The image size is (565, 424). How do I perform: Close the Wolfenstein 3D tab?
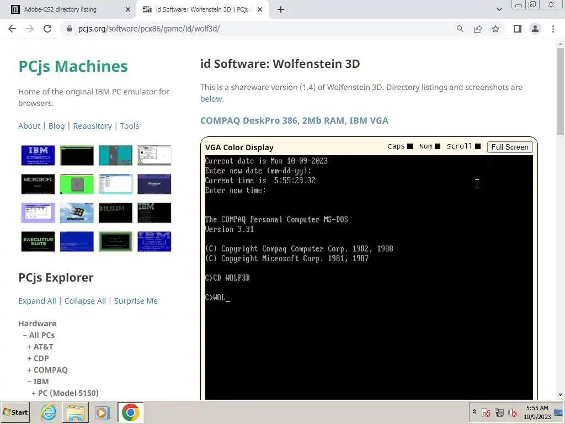(260, 9)
